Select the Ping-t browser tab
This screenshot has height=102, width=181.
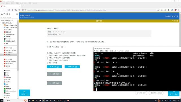coord(10,6)
